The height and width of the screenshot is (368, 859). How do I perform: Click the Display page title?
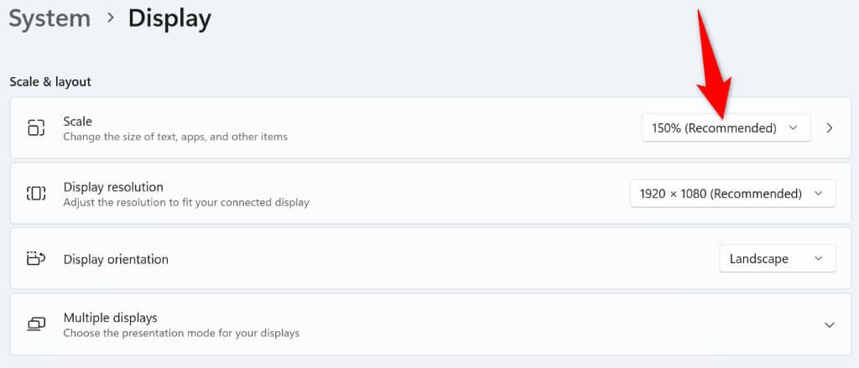tap(169, 18)
